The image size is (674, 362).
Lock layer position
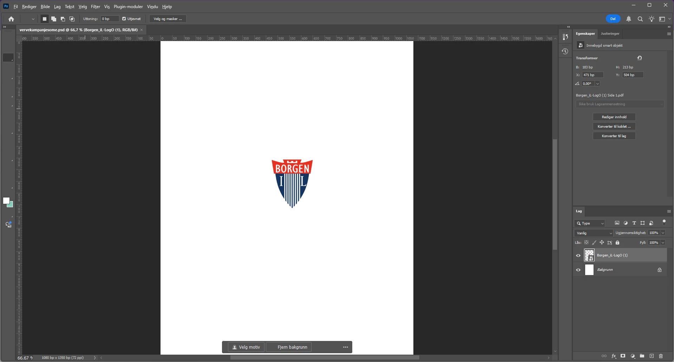coord(602,242)
